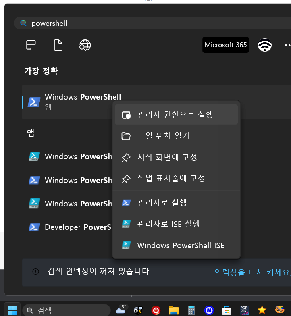Viewport: 291px width, 316px height.
Task: Select the Documents filter icon
Action: pyautogui.click(x=58, y=45)
